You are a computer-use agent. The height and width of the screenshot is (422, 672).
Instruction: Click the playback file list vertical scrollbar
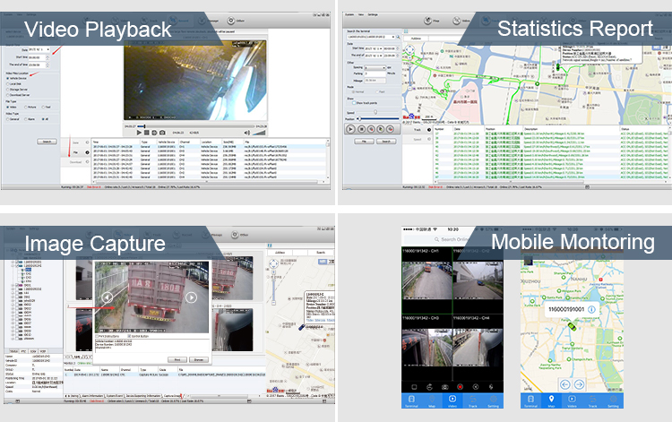tap(328, 159)
